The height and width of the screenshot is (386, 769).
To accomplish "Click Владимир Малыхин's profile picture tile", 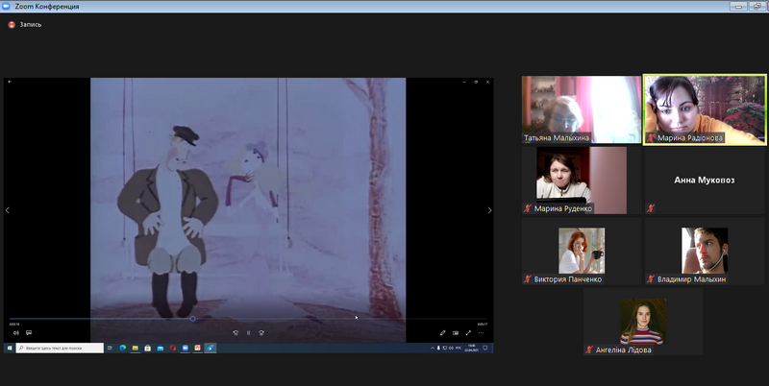I will 705,251.
